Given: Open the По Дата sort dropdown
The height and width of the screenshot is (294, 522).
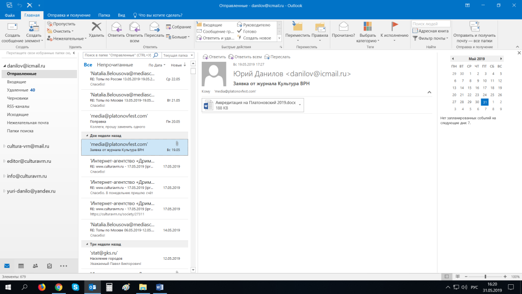Looking at the screenshot, I should pyautogui.click(x=157, y=65).
